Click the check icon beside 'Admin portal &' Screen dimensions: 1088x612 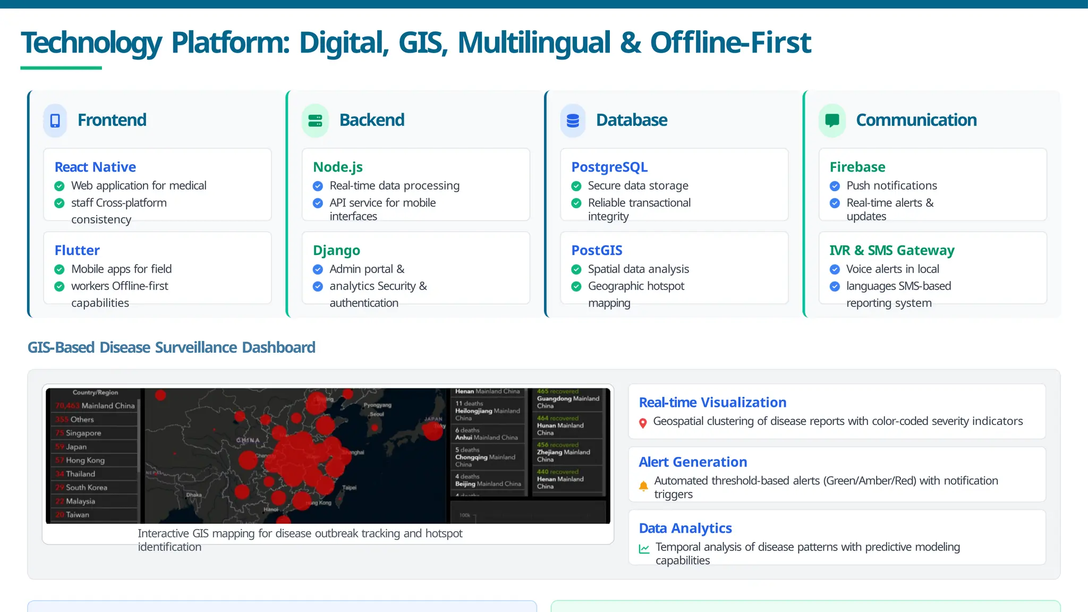pyautogui.click(x=318, y=270)
